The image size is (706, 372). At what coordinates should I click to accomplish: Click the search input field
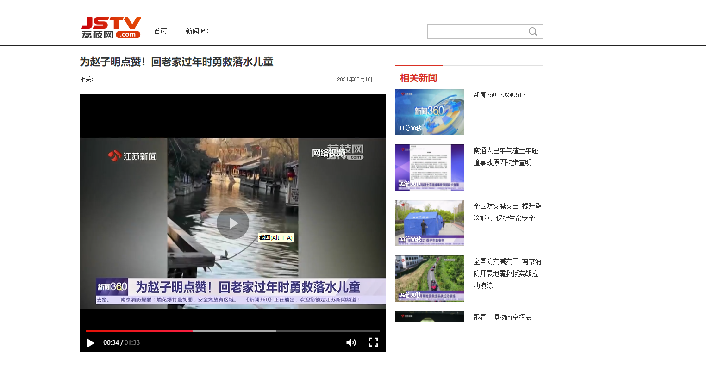pyautogui.click(x=477, y=31)
